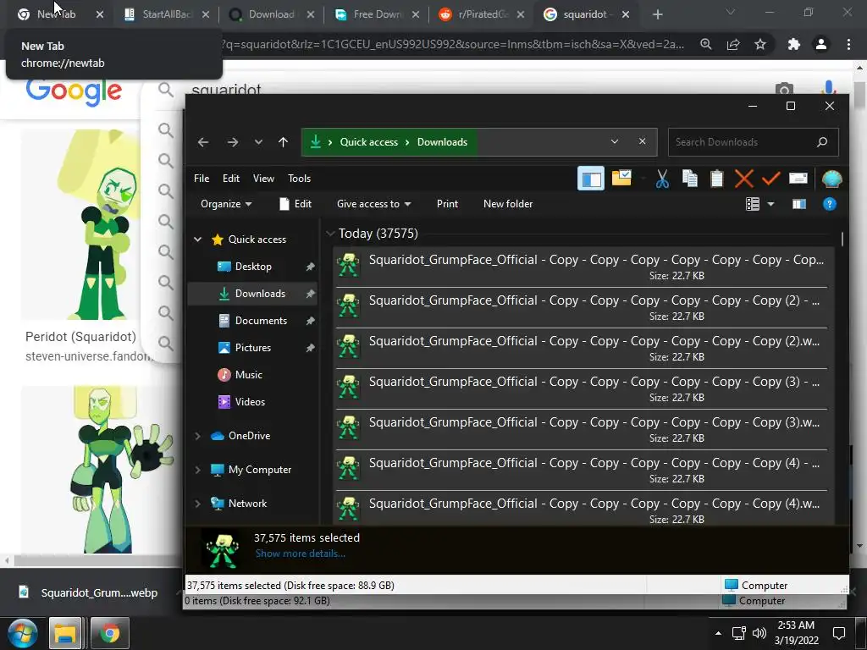Viewport: 867px width, 650px height.
Task: Click the orange checkmark Properties icon
Action: click(770, 179)
